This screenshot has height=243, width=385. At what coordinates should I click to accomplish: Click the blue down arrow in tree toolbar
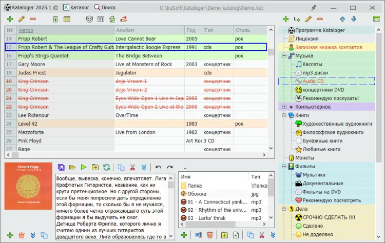[x=353, y=19]
